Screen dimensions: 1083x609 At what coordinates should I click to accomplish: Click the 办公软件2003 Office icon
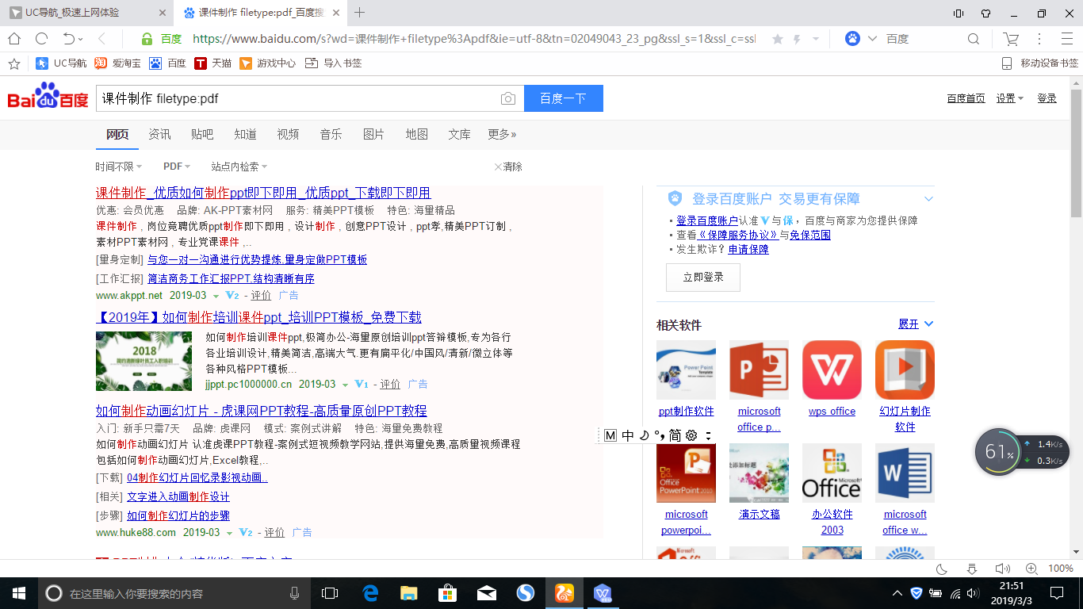click(832, 473)
